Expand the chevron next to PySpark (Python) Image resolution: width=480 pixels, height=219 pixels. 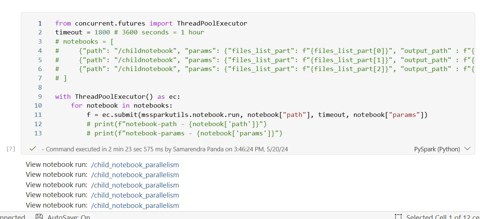click(467, 149)
